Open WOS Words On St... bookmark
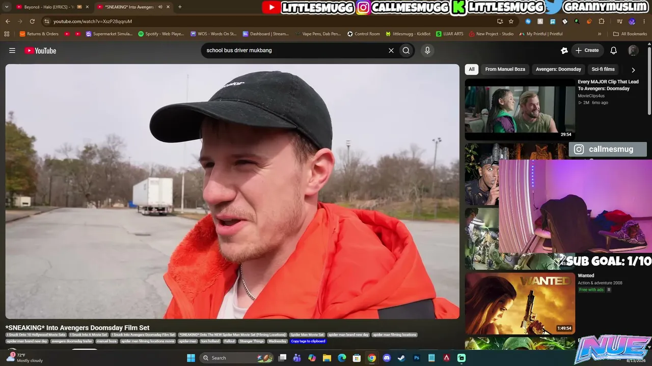Screen dimensions: 652x366 click(213, 34)
